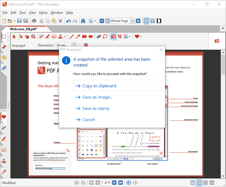
Task: Choose the Select arrow tool
Action: [x=14, y=37]
